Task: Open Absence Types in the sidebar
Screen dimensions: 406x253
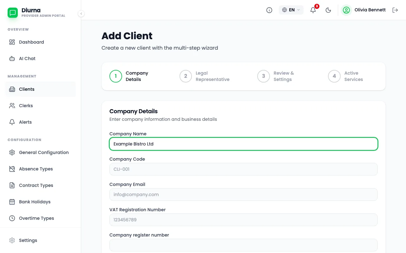Action: pos(41,169)
